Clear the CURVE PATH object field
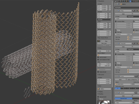This screenshot has height=104, width=139. (131, 84)
